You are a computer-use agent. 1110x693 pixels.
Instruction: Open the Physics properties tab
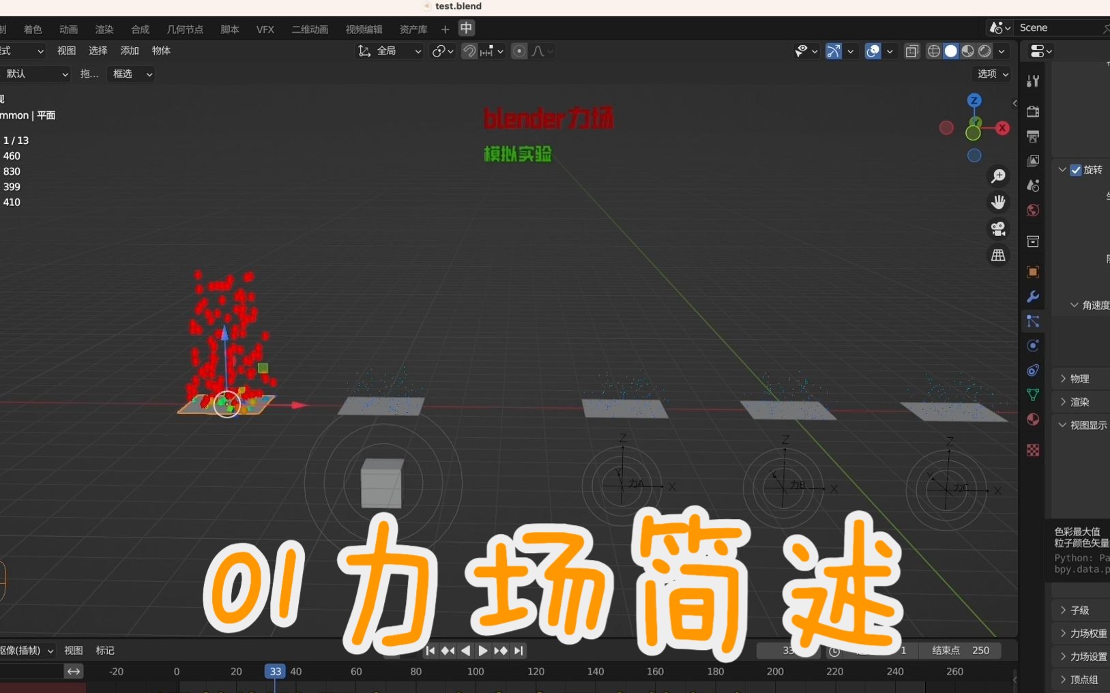(1033, 346)
